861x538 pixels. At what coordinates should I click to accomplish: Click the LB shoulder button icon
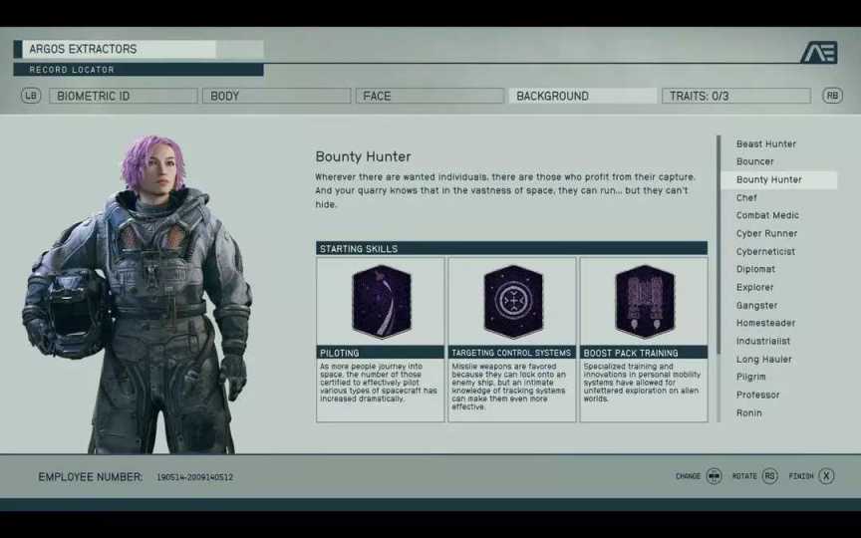click(x=31, y=96)
